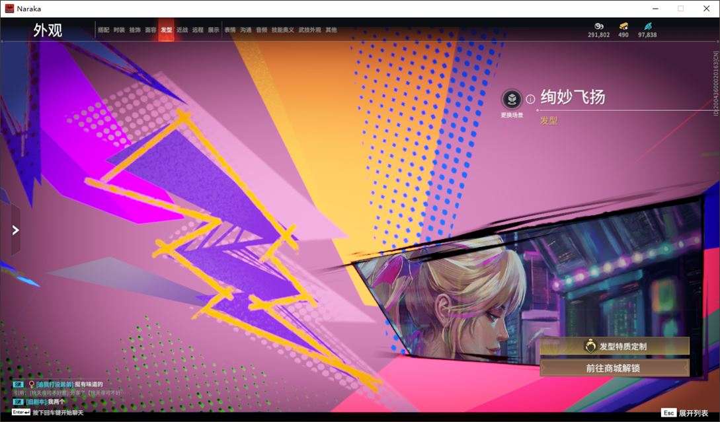This screenshot has height=422, width=720.
Task: Open the 技能奥义 tab
Action: 283,30
